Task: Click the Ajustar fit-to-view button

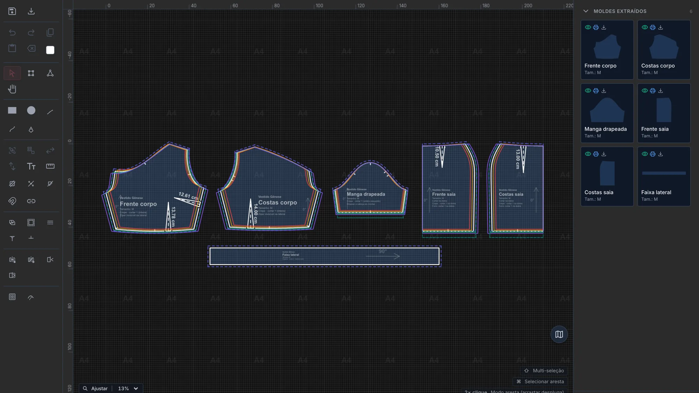Action: tap(95, 388)
